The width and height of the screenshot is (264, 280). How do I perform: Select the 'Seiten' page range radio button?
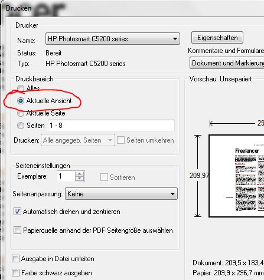tap(21, 126)
